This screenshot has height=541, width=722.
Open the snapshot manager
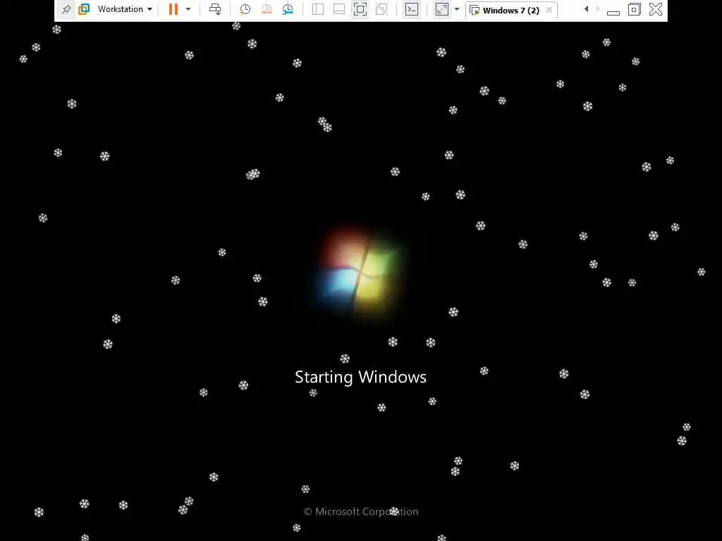[x=288, y=9]
